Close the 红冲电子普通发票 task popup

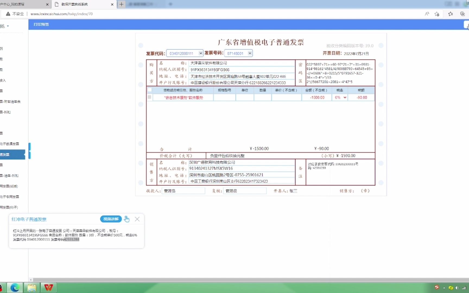pyautogui.click(x=137, y=219)
